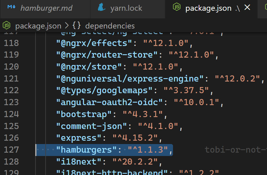Expand breadcrumb chevron after package.json

click(x=67, y=26)
